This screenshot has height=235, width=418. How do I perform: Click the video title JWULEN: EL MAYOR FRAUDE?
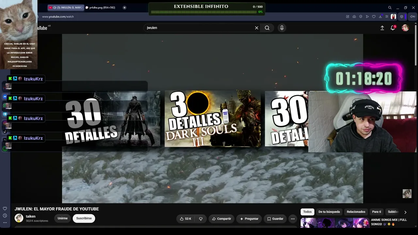[56, 209]
